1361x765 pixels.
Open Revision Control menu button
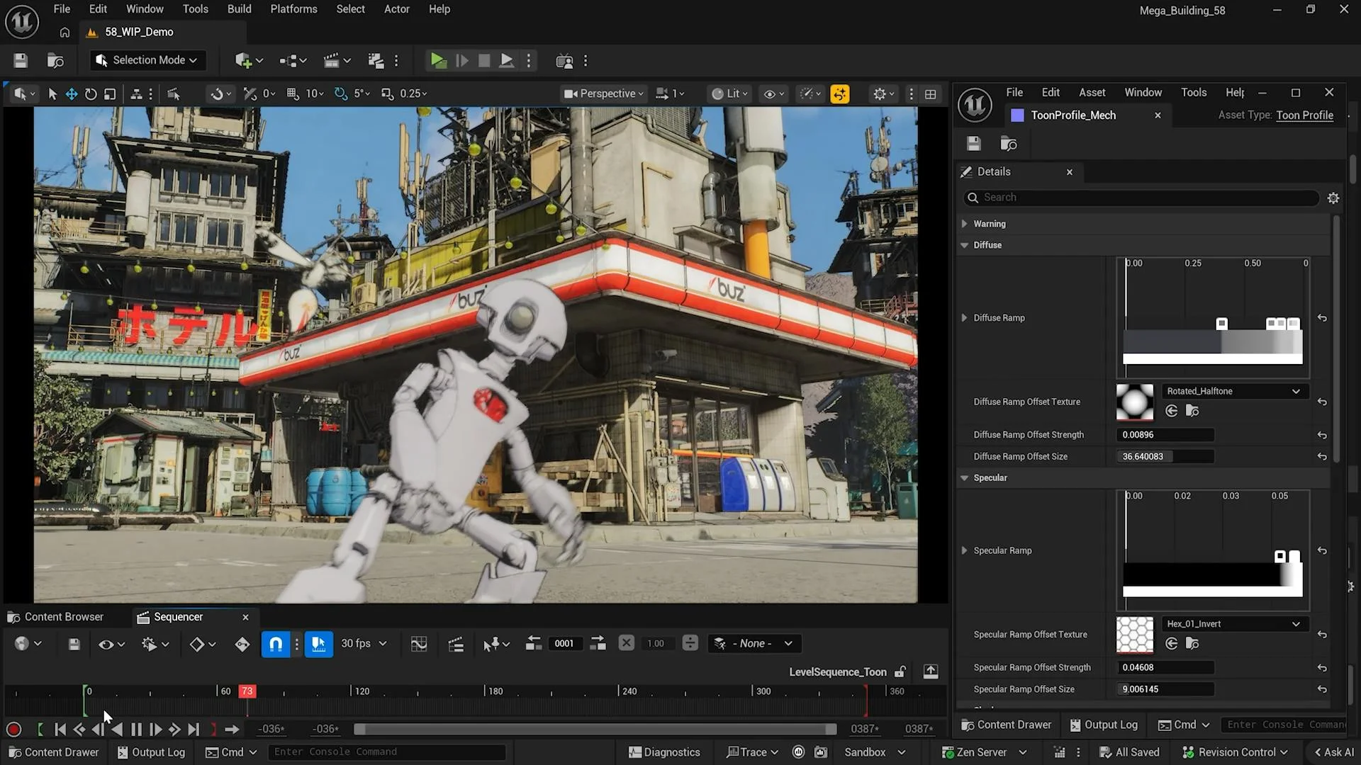click(x=1235, y=752)
